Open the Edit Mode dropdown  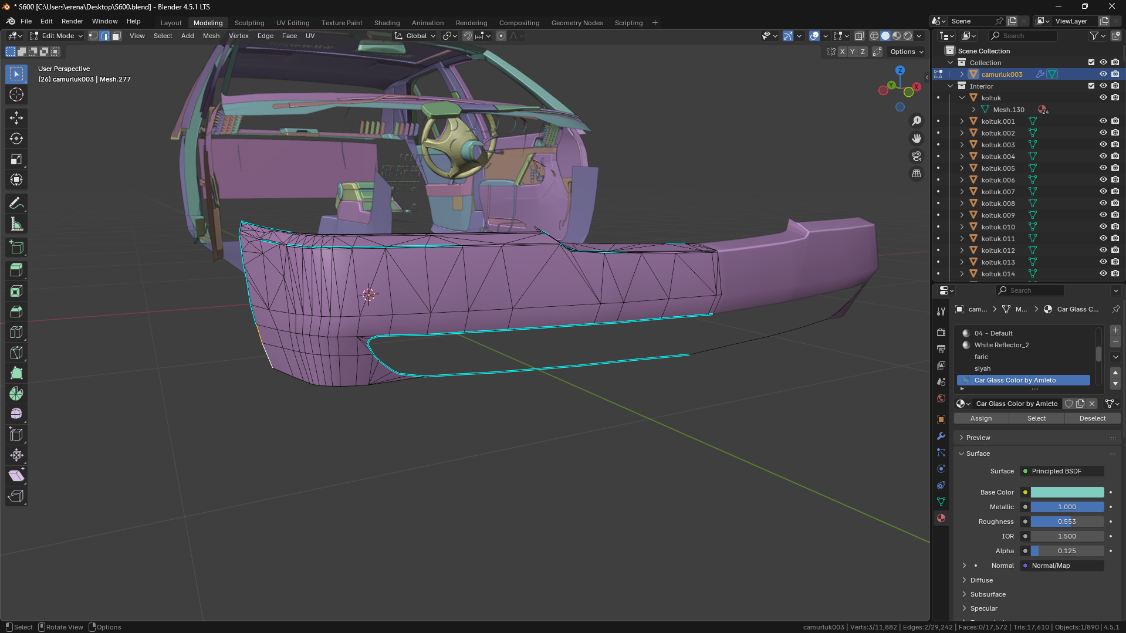pos(57,36)
